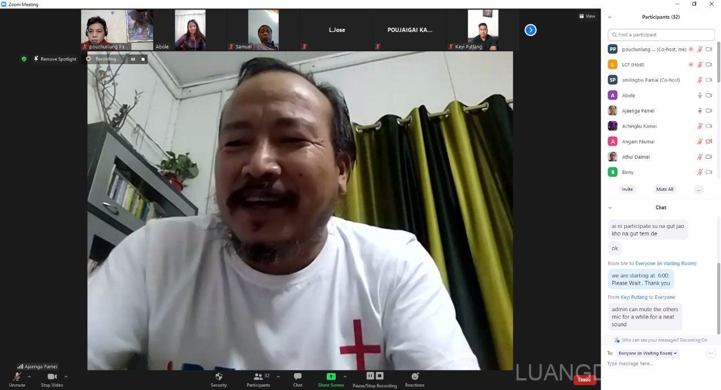Pause recording in top-left indicator

point(133,59)
